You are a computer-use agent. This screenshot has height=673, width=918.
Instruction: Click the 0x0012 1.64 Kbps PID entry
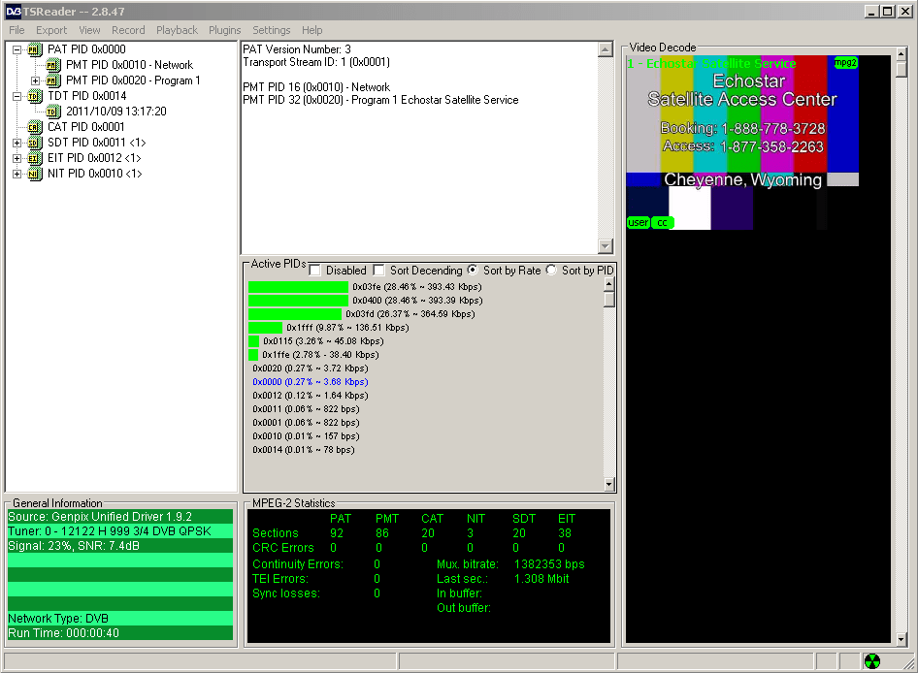coord(311,396)
